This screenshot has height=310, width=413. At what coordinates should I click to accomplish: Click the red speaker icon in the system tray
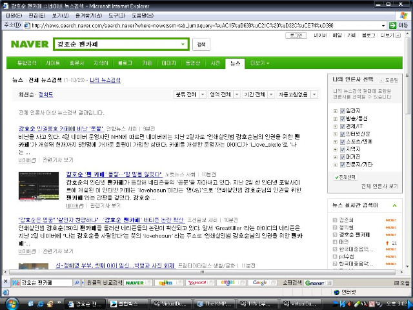click(x=350, y=304)
